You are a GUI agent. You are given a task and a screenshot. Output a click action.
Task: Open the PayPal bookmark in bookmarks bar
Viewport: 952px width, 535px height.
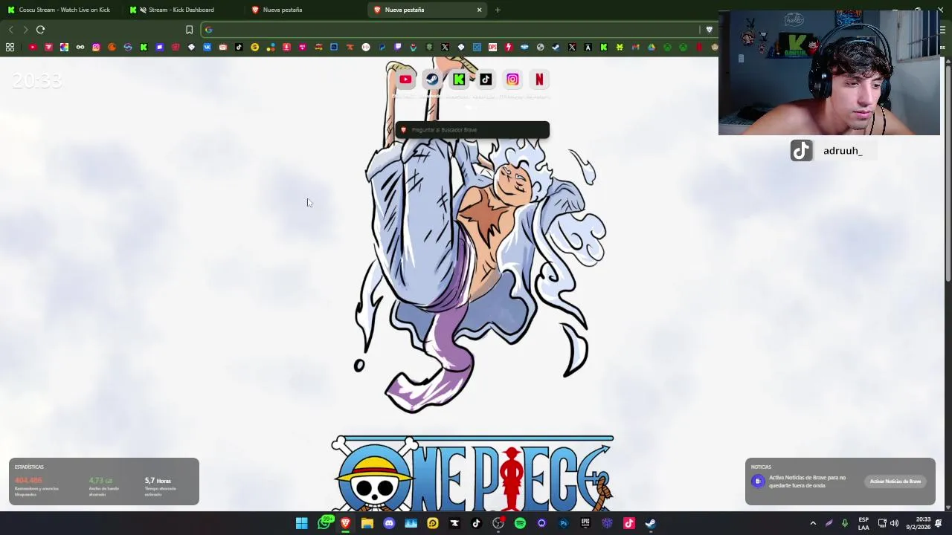click(382, 48)
